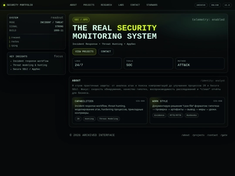
Task: Click the v1.0 version pill
Action: 227,5
